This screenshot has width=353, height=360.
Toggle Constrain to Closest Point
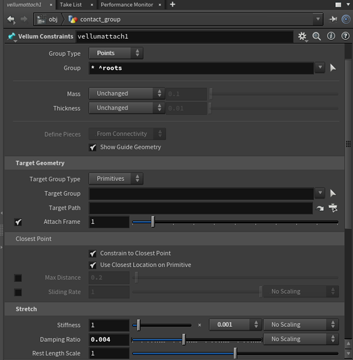(x=93, y=253)
